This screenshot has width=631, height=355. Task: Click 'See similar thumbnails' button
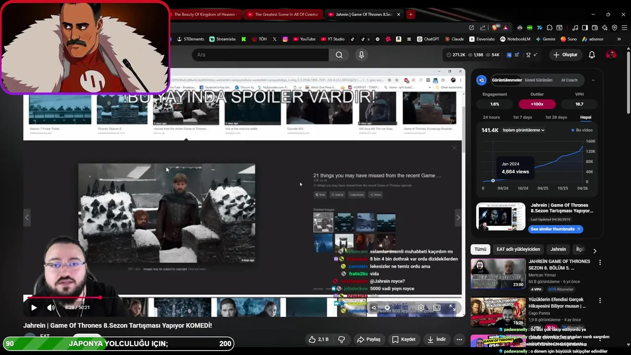(x=556, y=229)
